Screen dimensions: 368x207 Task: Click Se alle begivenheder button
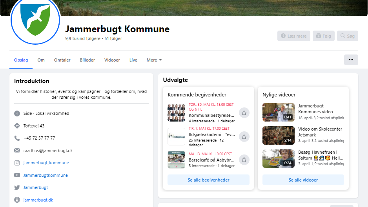point(208,180)
